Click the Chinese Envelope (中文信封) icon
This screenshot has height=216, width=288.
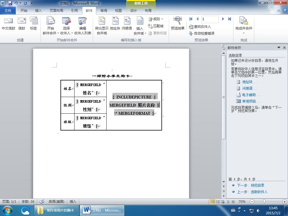[x=8, y=24]
